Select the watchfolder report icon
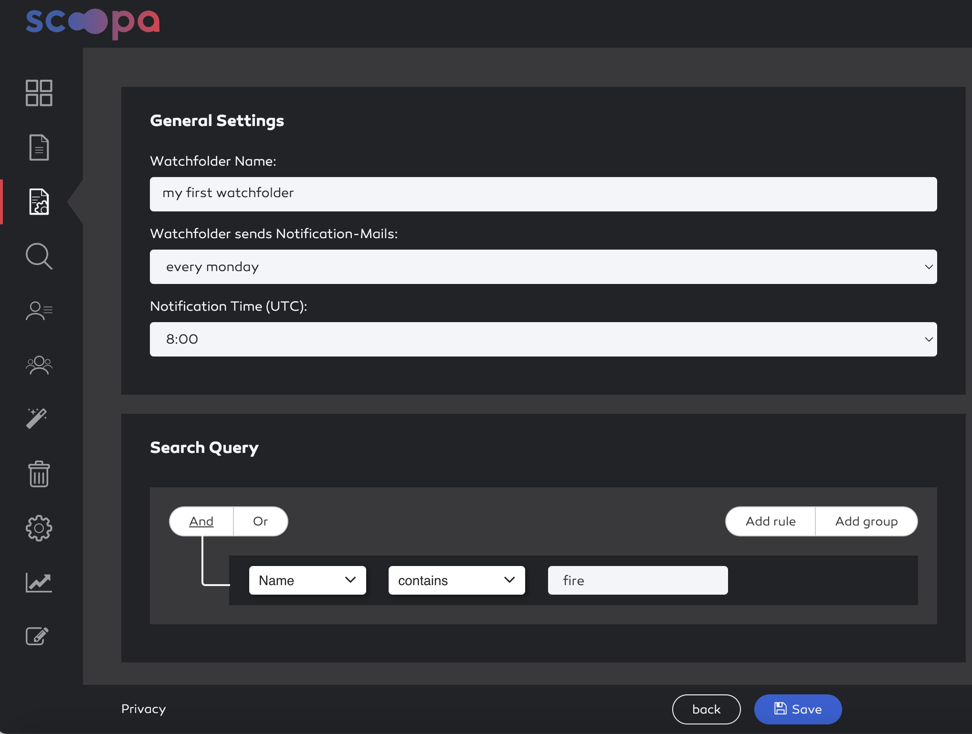This screenshot has width=972, height=734. [x=39, y=200]
